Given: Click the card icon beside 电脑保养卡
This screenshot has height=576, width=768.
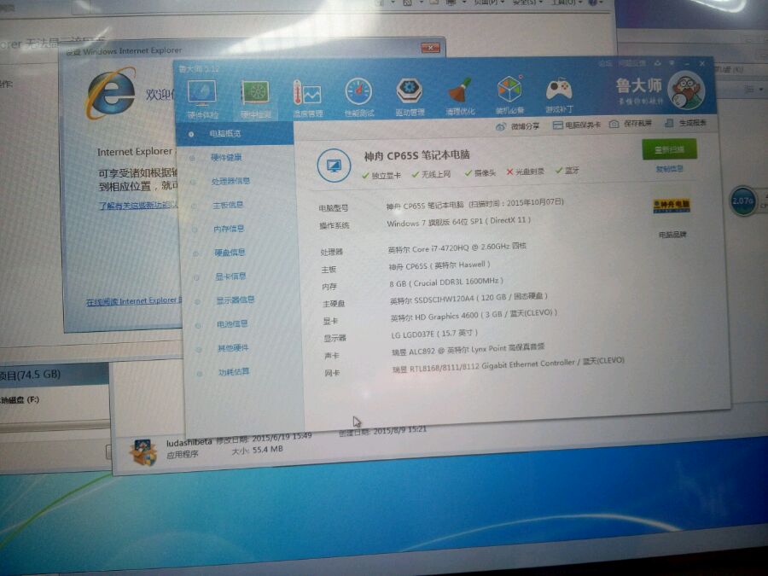Looking at the screenshot, I should tap(557, 125).
